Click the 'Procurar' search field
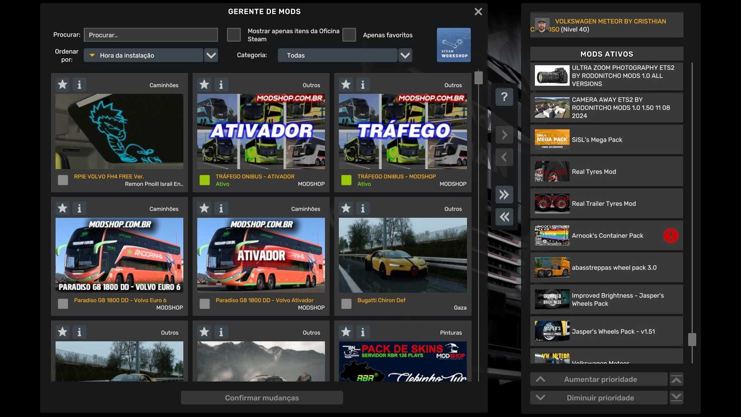 point(151,35)
